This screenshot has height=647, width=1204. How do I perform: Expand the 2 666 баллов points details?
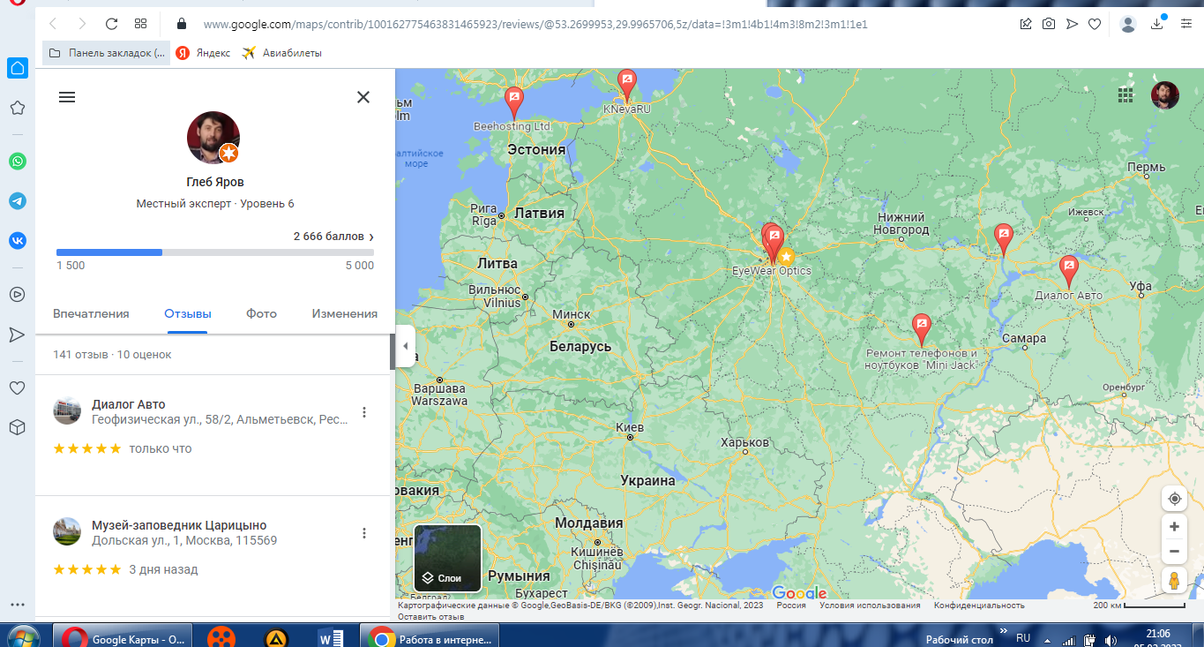point(333,237)
